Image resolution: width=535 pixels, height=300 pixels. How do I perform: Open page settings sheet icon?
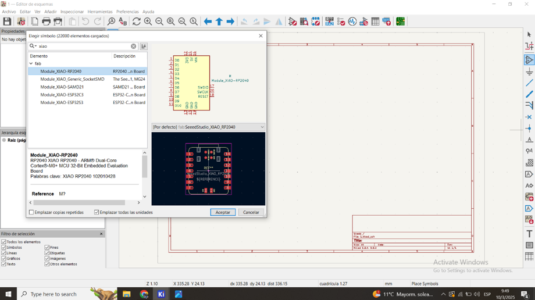(34, 22)
